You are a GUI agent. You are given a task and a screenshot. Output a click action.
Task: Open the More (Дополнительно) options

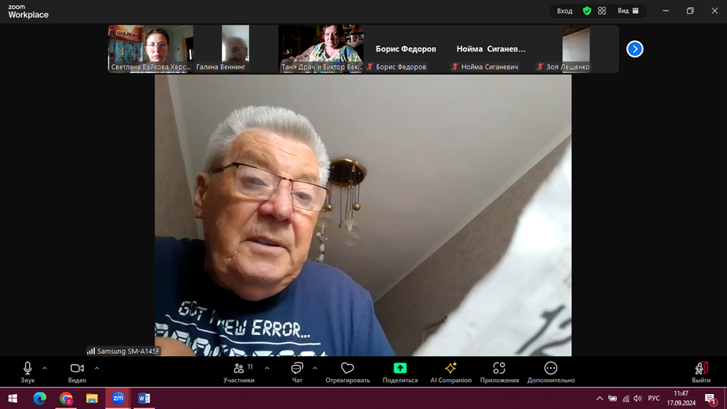tap(551, 372)
